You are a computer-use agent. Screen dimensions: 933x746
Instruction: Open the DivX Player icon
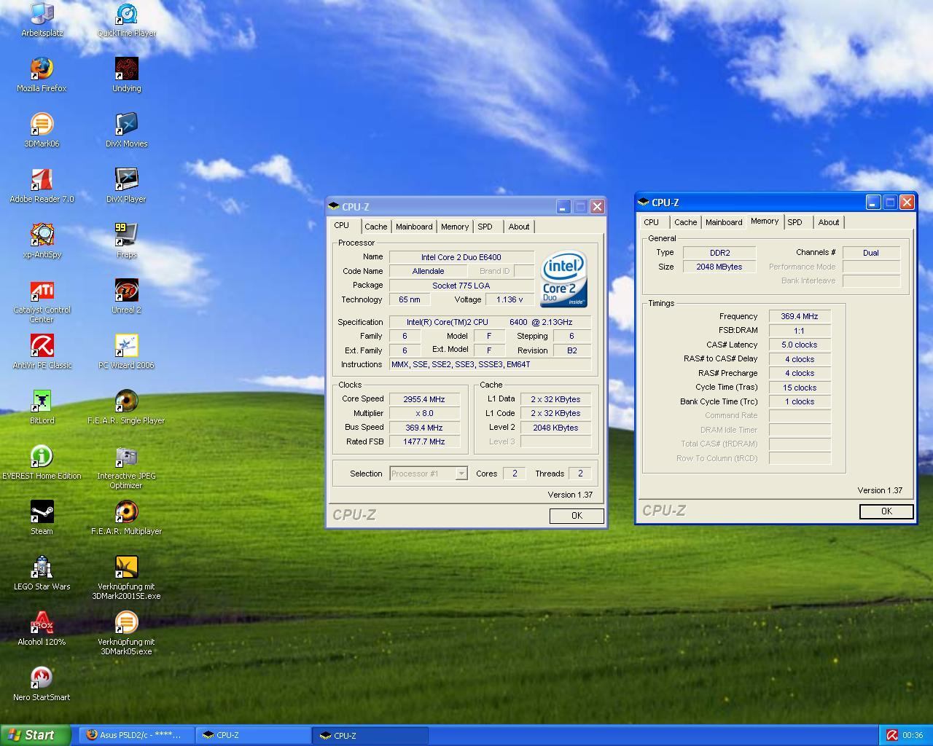(x=126, y=180)
